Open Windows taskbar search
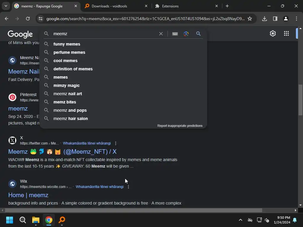The width and height of the screenshot is (303, 227). (x=22, y=220)
